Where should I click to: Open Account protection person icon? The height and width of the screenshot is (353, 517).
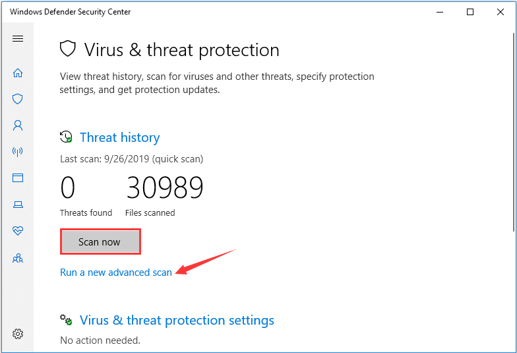pos(18,125)
